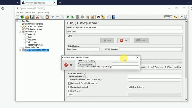Click the Toggle element toolbar icon

62,17
